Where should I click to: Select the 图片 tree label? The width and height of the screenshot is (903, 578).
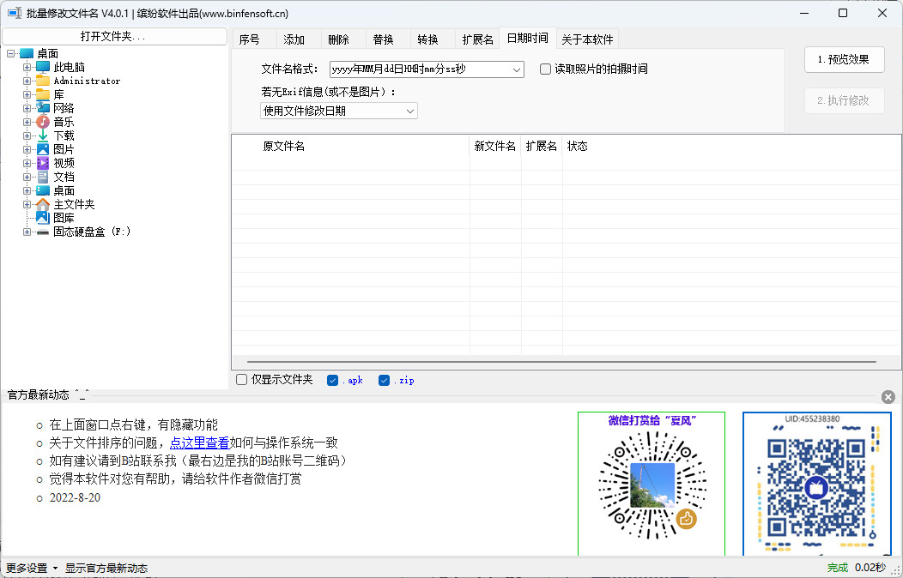tap(64, 149)
